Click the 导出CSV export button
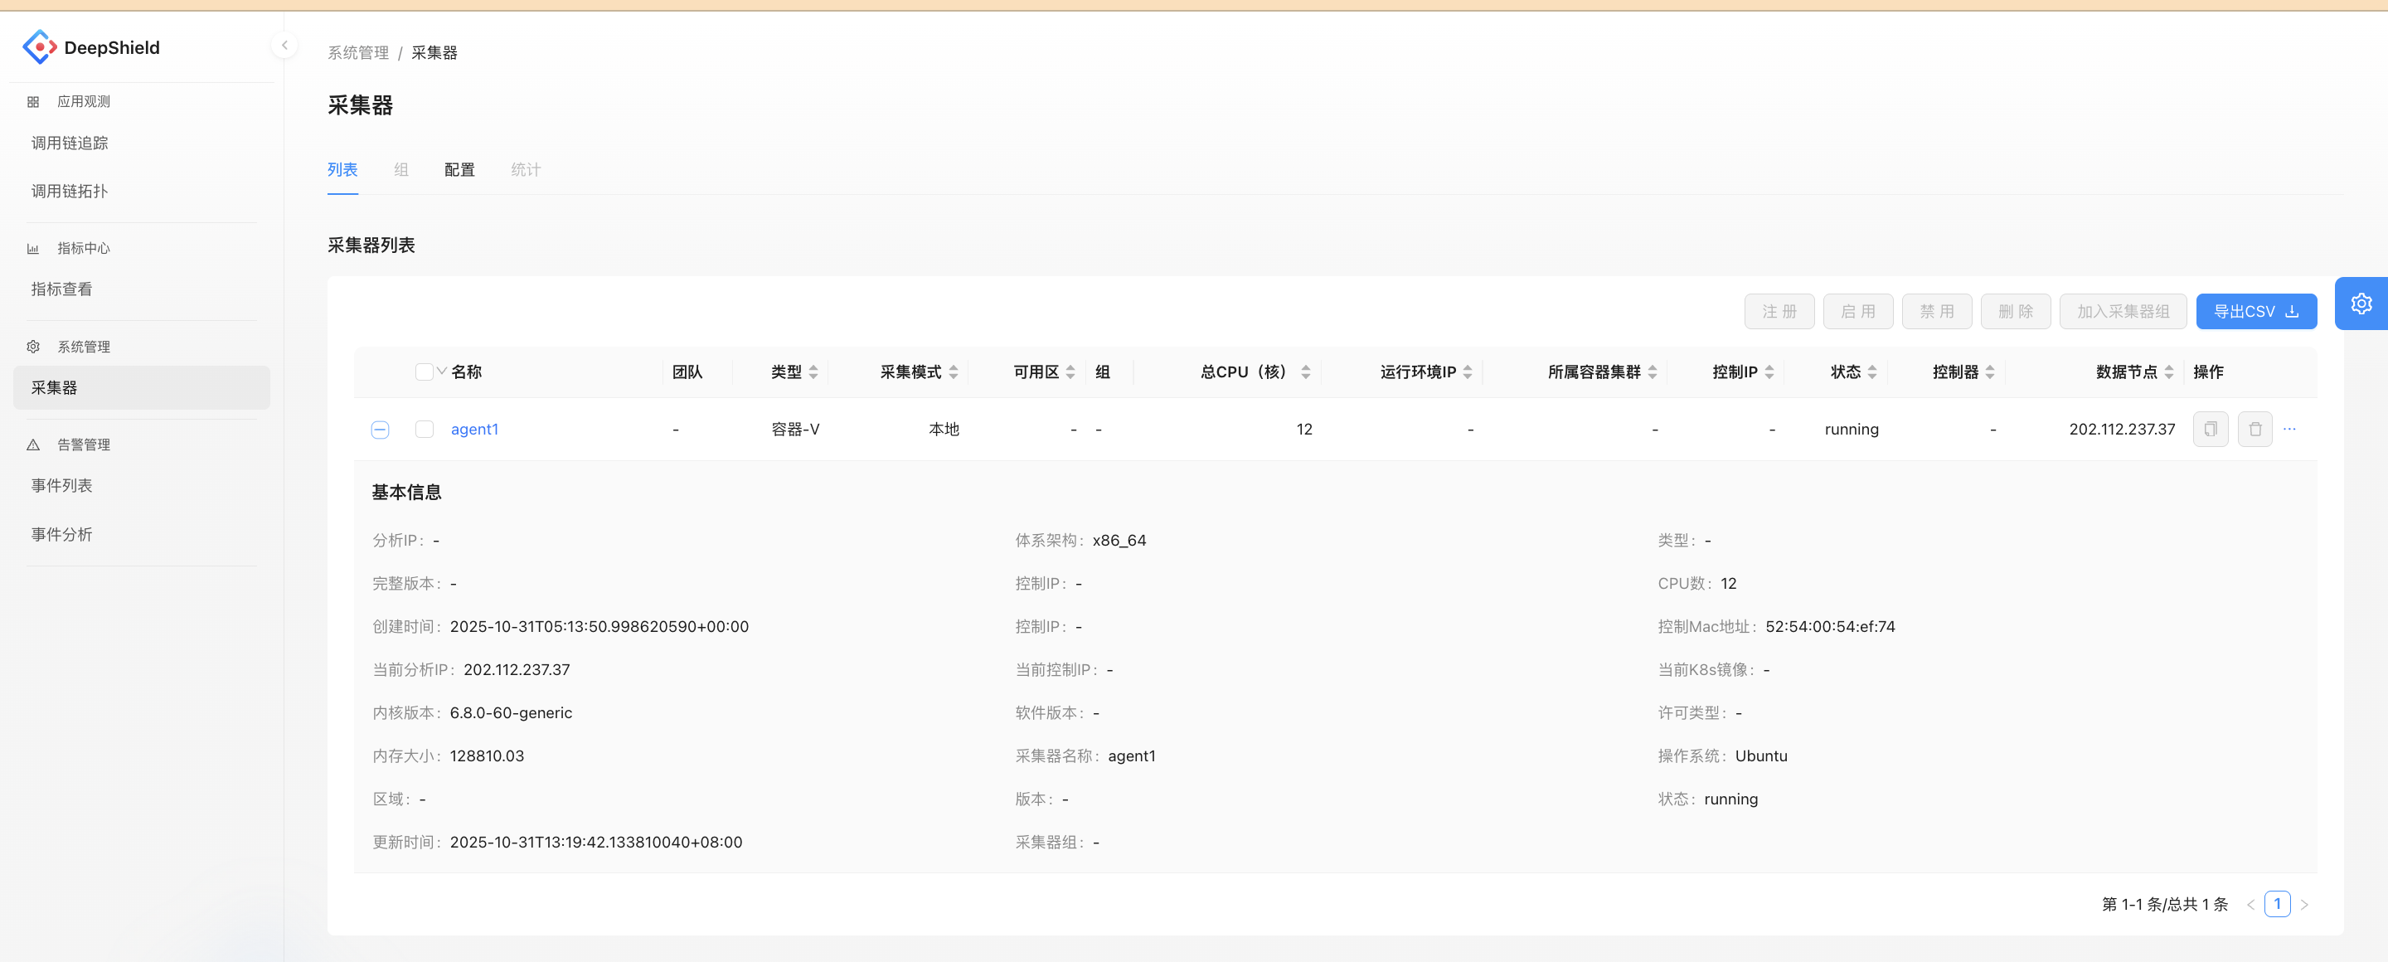 tap(2256, 311)
